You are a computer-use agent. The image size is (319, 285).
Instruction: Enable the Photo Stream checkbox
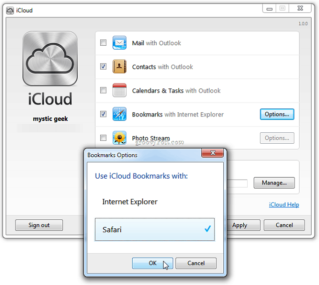pyautogui.click(x=103, y=138)
